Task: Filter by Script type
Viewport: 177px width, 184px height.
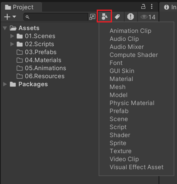Action: pyautogui.click(x=118, y=127)
